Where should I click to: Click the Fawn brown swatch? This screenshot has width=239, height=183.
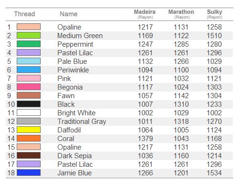[x=29, y=95]
